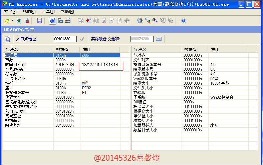Click the blue help question mark icon
The width and height of the screenshot is (263, 165).
(x=183, y=21)
